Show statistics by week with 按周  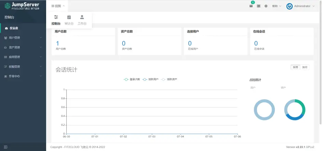(295, 67)
